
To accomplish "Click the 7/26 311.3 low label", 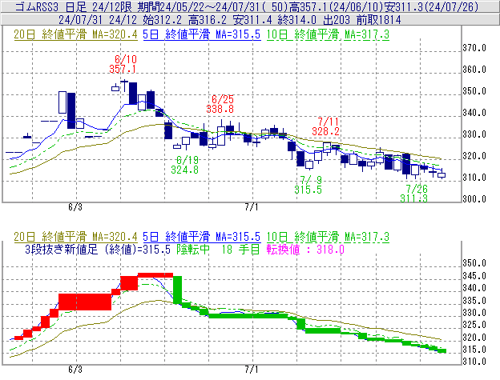I will tap(414, 194).
